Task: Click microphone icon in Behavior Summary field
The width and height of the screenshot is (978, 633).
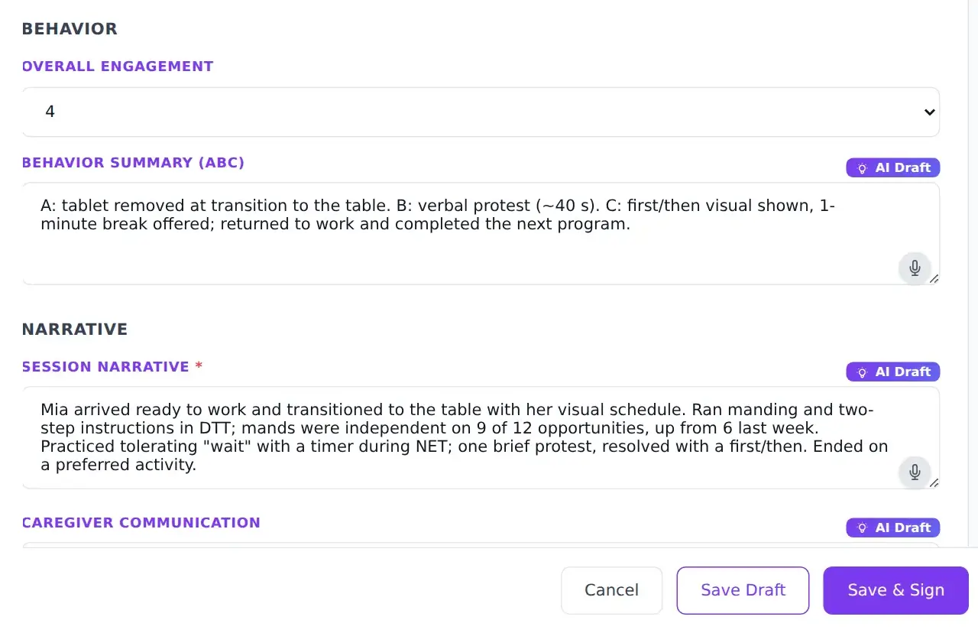Action: point(915,268)
